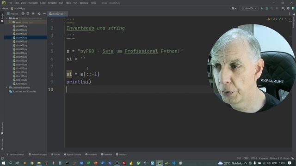Viewport: 296px width, 166px height.
Task: Open dica100.py in project tree
Action: point(20,72)
